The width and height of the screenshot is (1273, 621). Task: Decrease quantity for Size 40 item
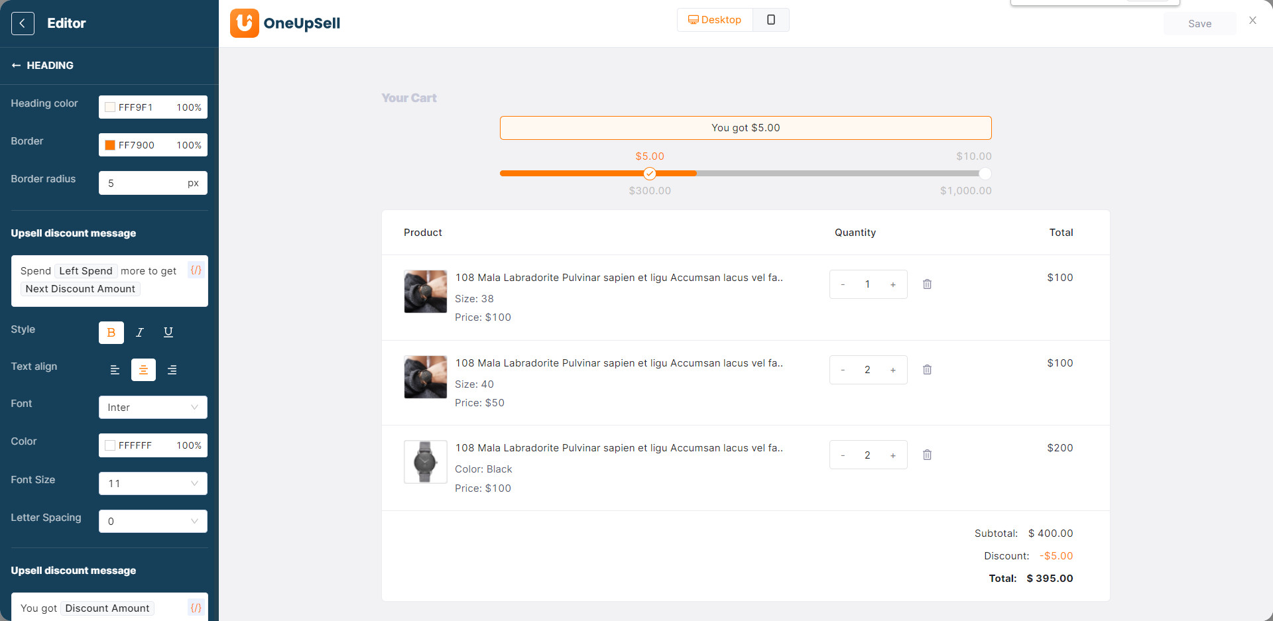coord(843,370)
